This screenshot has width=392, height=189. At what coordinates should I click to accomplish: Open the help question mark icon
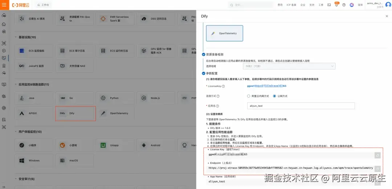click(344, 5)
